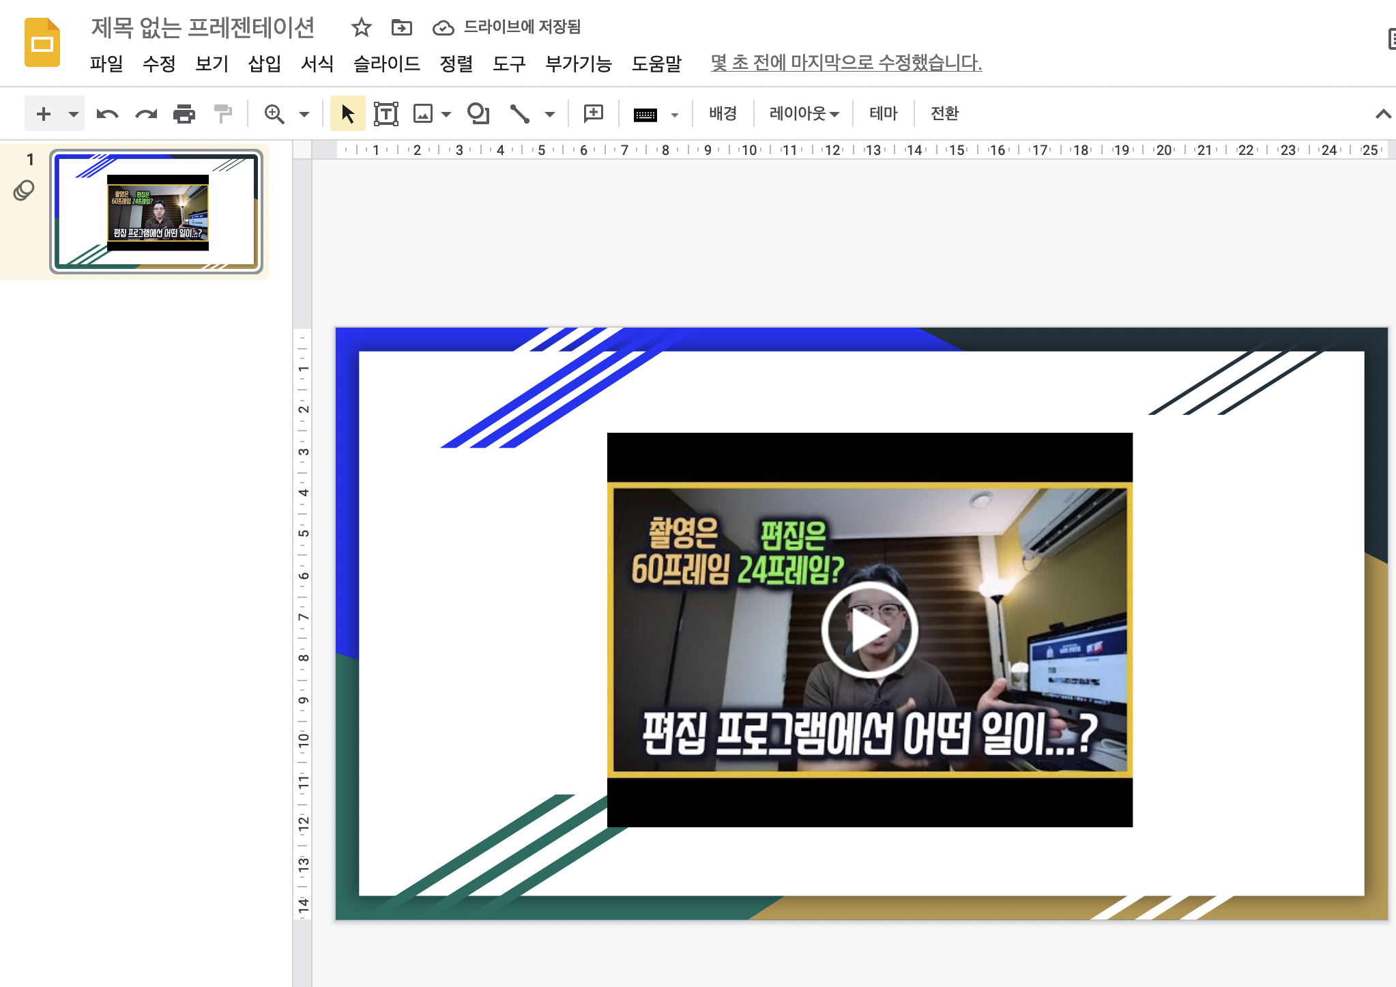Open the line tool dropdown arrow
1396x987 pixels.
click(550, 114)
